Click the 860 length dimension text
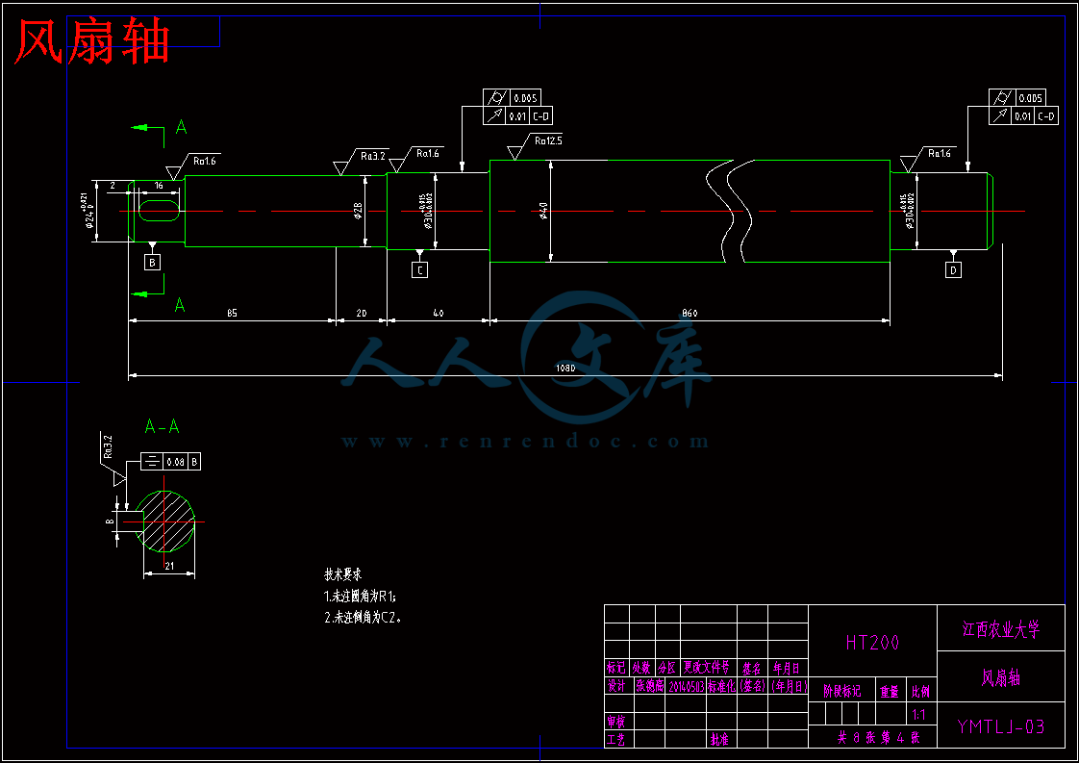 coord(689,314)
